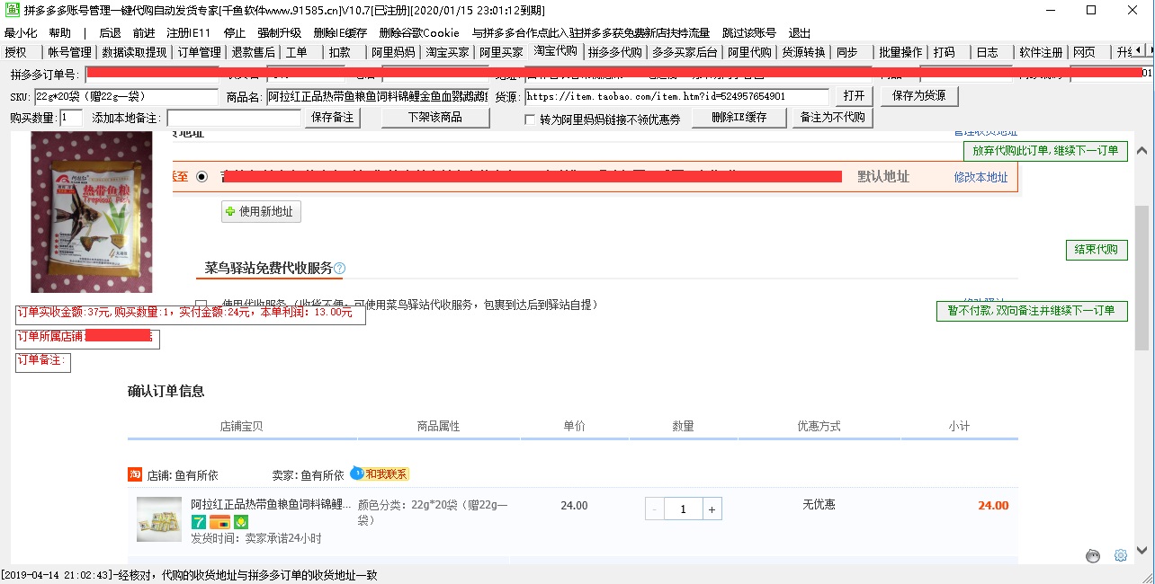Increase item quantity with the plus button

pos(712,509)
